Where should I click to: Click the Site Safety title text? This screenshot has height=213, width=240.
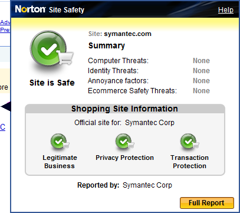(x=67, y=10)
